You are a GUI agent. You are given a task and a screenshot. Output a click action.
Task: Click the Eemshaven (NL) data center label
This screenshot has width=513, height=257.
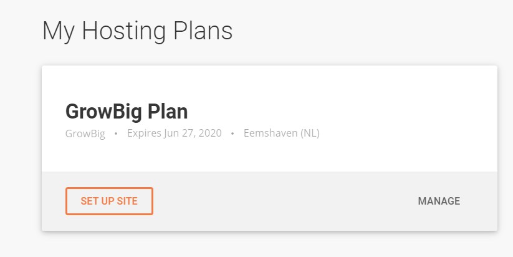click(x=282, y=133)
